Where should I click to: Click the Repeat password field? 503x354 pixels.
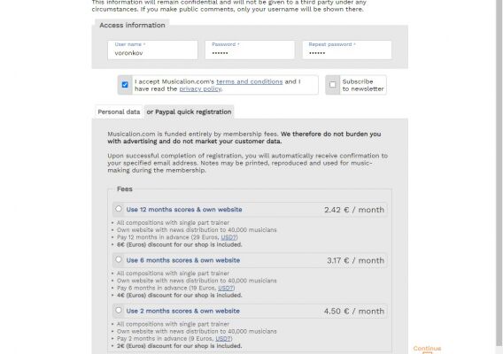coord(347,50)
